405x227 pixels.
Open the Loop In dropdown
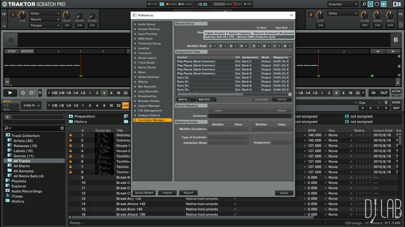(x=30, y=106)
